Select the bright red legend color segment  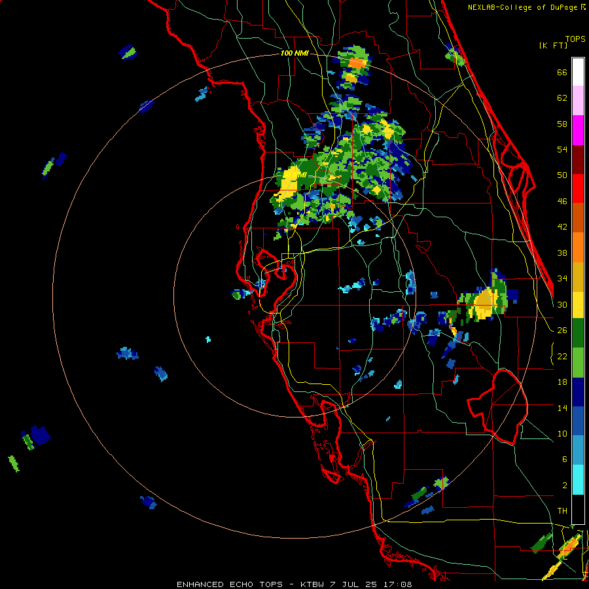click(x=578, y=188)
